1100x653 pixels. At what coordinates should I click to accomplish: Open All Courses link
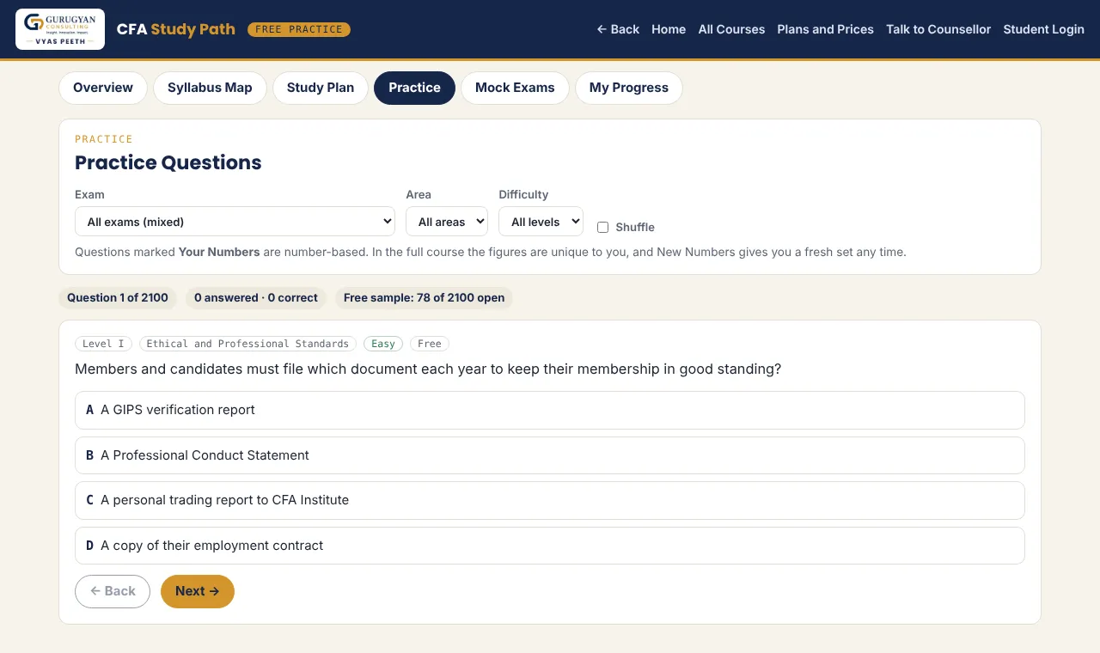coord(731,29)
